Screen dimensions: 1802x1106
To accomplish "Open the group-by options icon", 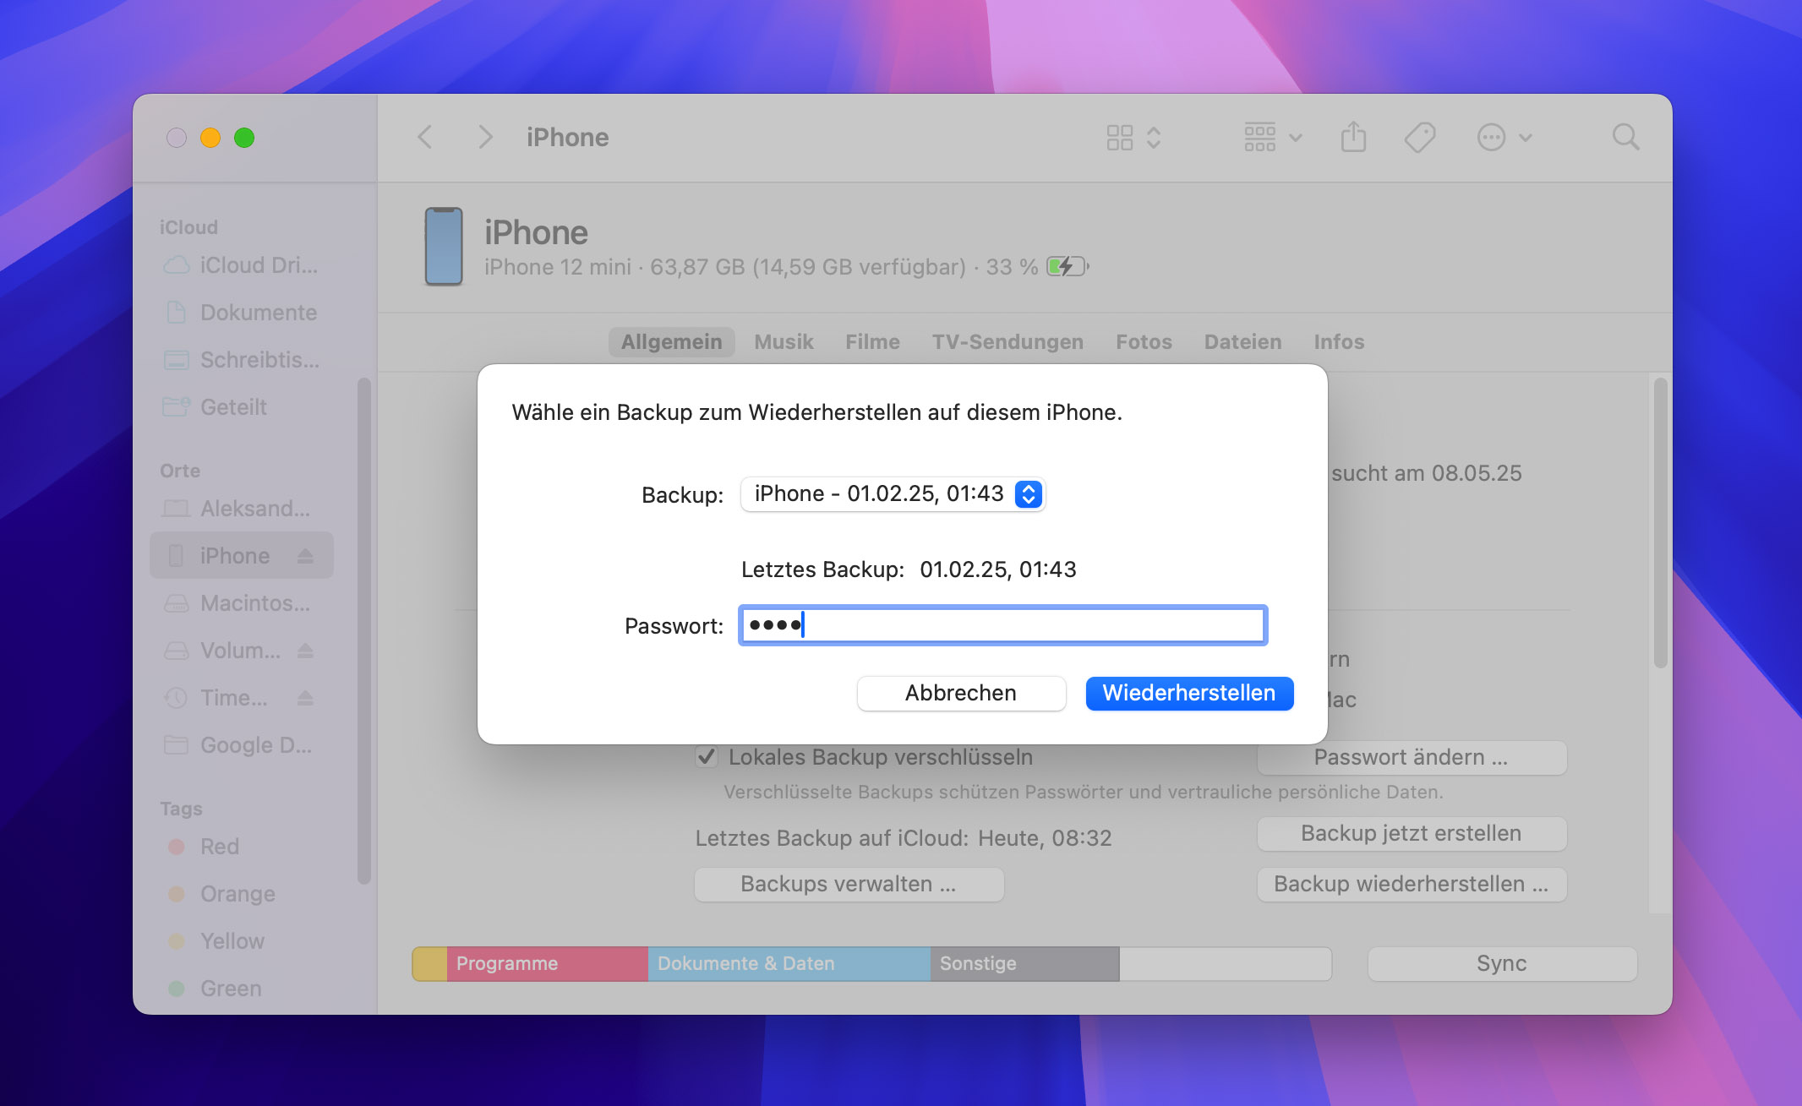I will [x=1259, y=137].
